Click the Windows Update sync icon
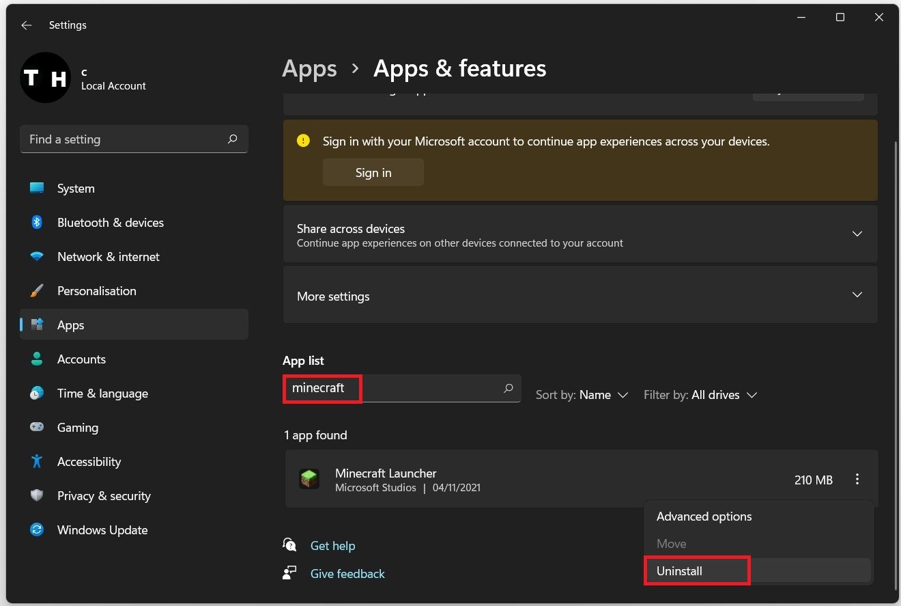The height and width of the screenshot is (606, 901). 37,530
